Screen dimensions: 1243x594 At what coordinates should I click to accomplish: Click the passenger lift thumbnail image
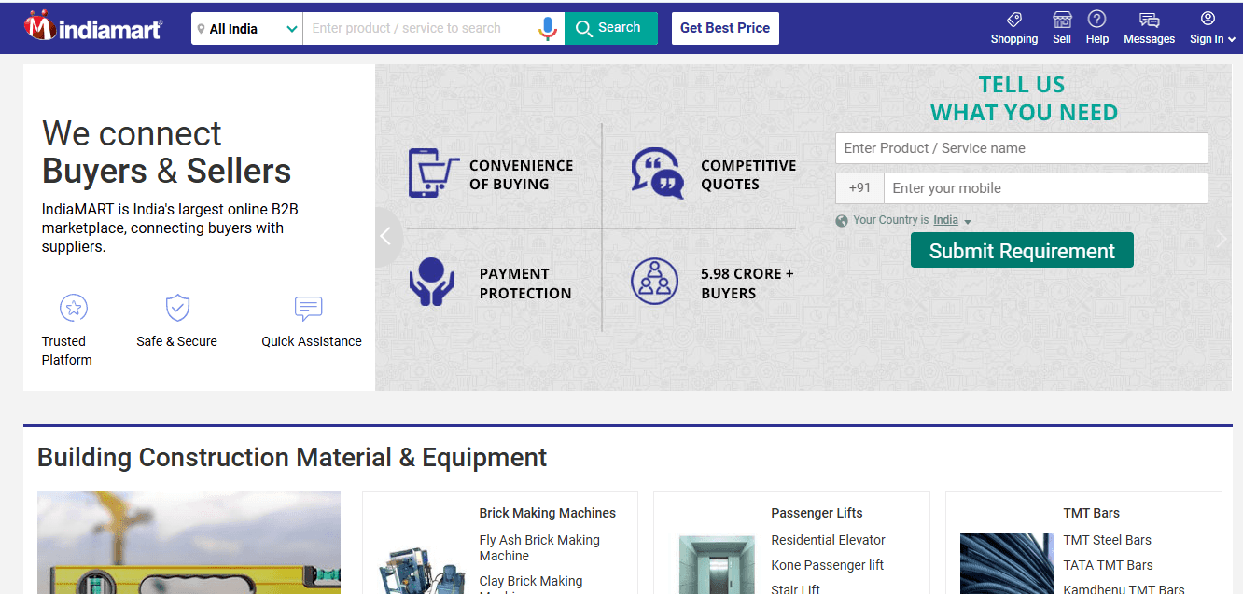tap(716, 564)
